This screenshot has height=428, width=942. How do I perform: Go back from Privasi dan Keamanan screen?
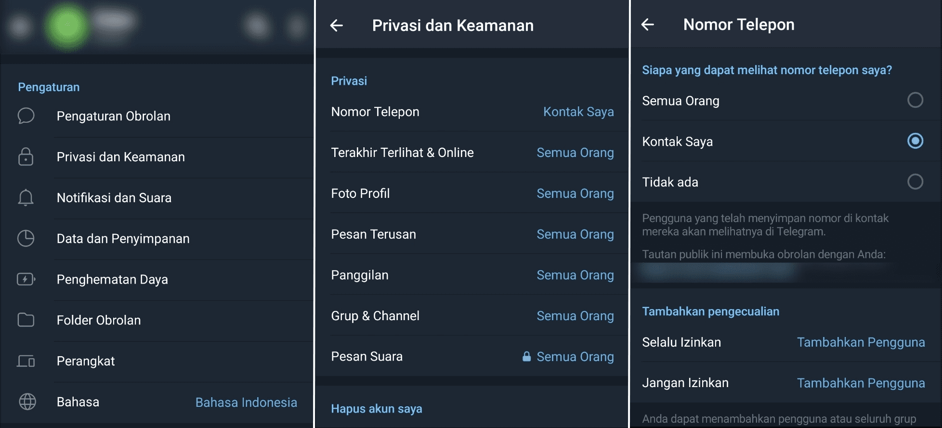pyautogui.click(x=337, y=26)
